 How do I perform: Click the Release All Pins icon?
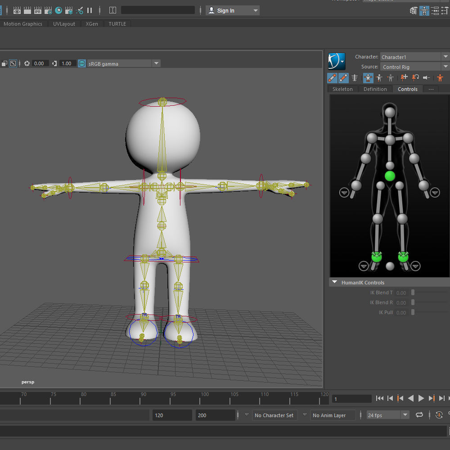pyautogui.click(x=427, y=77)
